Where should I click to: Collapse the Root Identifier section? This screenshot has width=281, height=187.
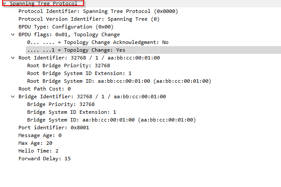[13, 58]
